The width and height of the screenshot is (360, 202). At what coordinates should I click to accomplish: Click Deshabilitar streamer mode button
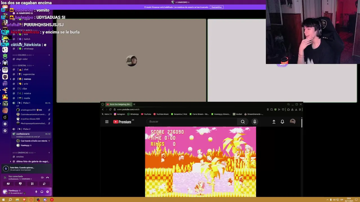[x=217, y=7]
